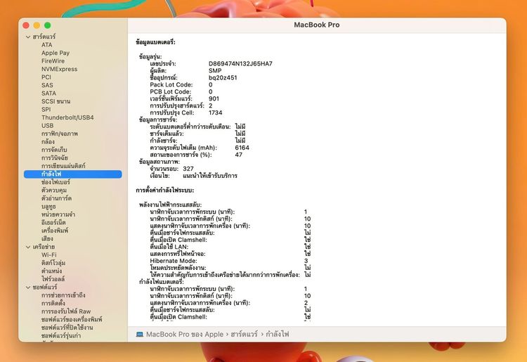Select SAS in the sidebar
Screen dimensions: 527x362
tap(47, 85)
